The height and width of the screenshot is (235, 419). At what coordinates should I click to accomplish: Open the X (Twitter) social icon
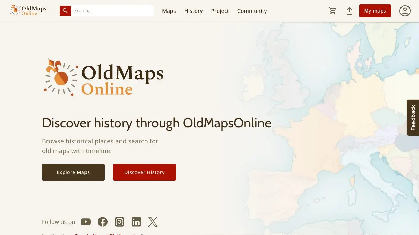click(153, 222)
